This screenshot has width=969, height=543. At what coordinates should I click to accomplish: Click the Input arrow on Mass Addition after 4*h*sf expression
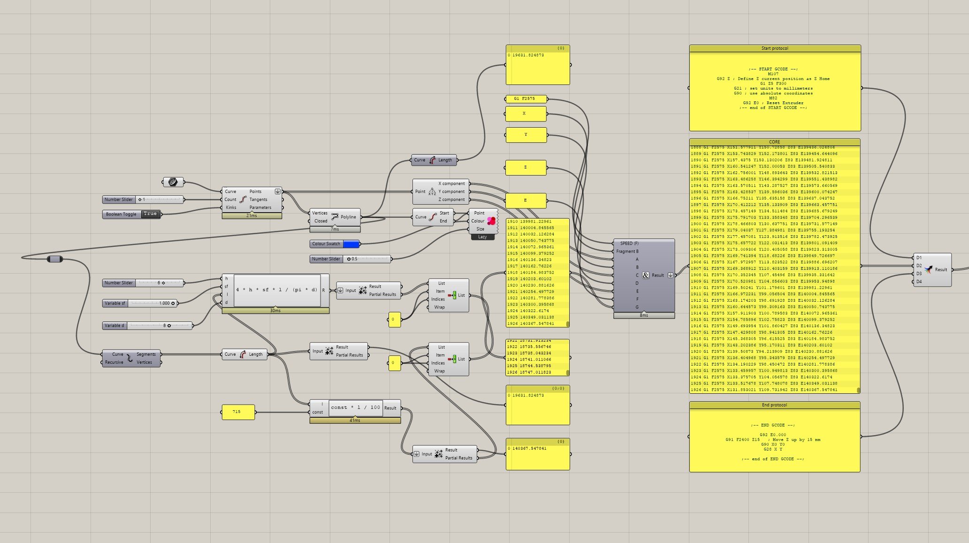340,291
